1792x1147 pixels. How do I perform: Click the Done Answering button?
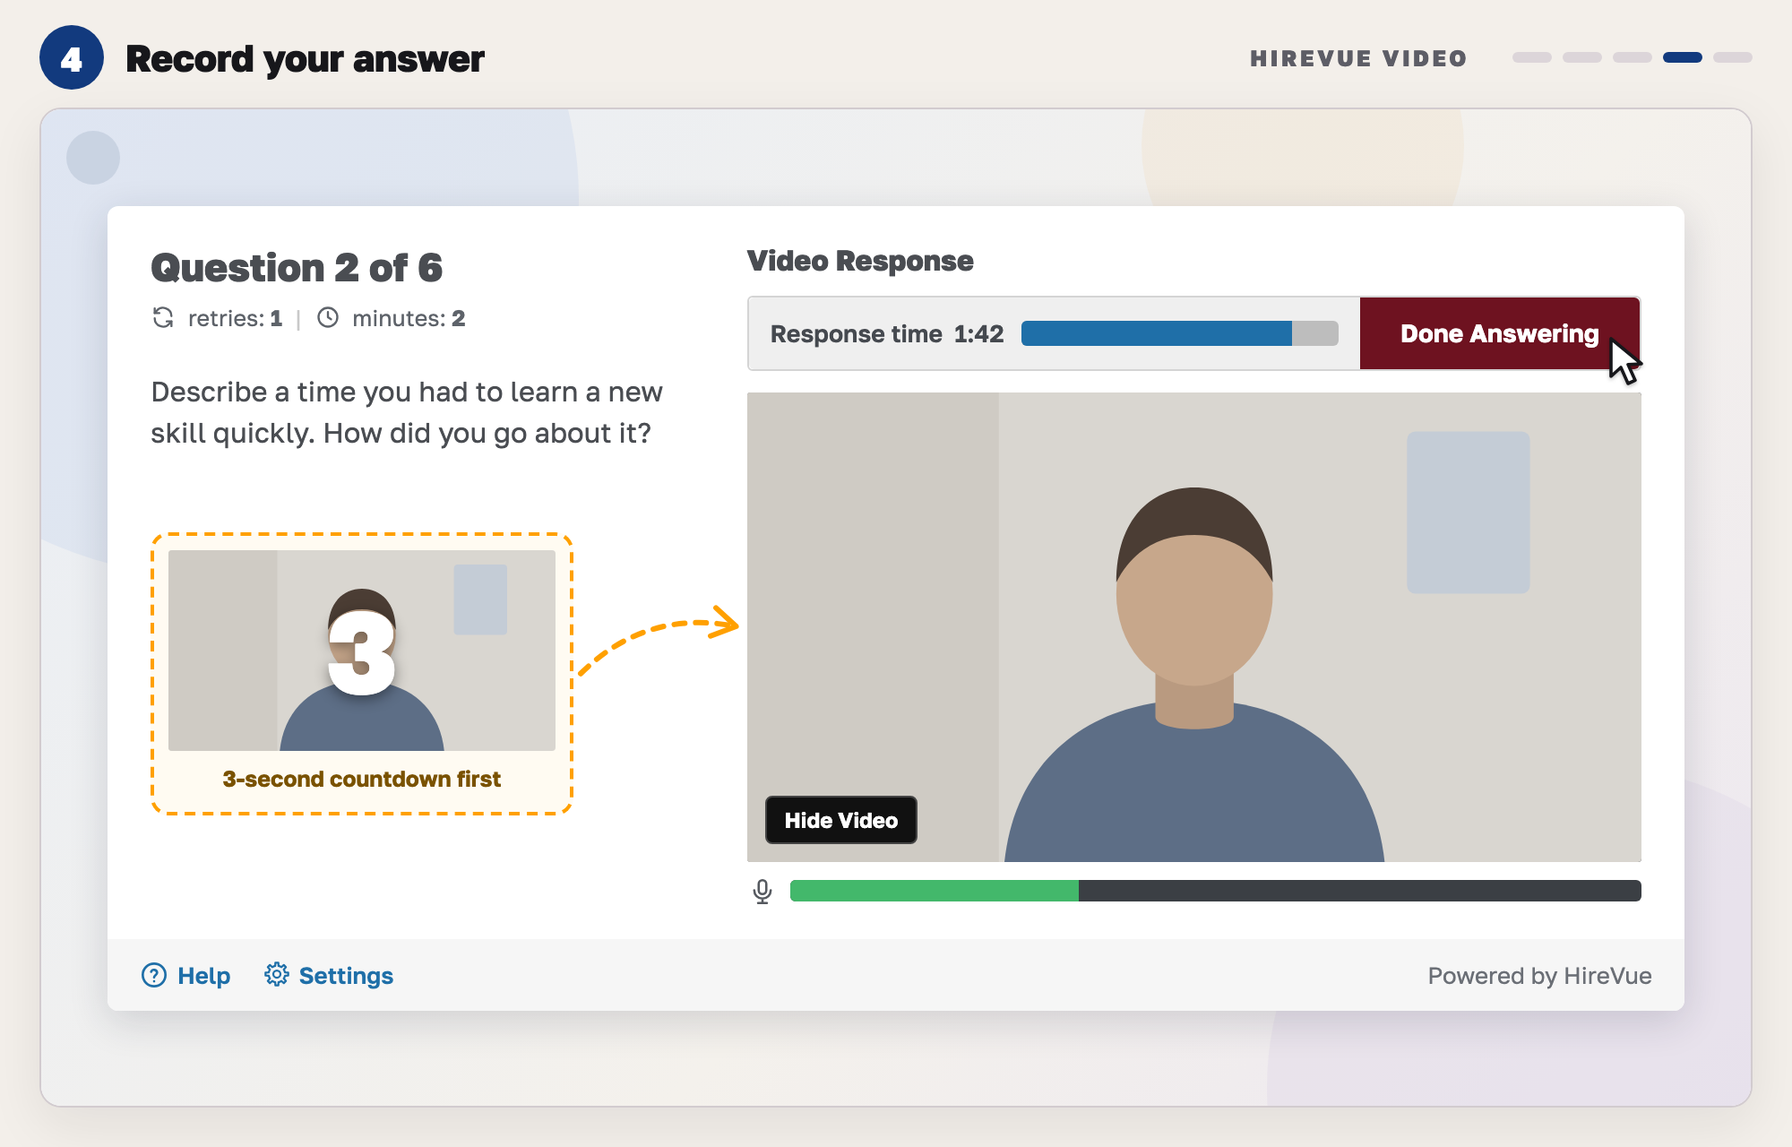[x=1499, y=333]
